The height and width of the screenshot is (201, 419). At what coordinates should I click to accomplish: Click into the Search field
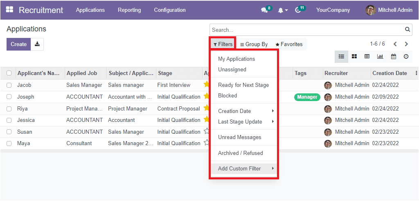click(307, 30)
